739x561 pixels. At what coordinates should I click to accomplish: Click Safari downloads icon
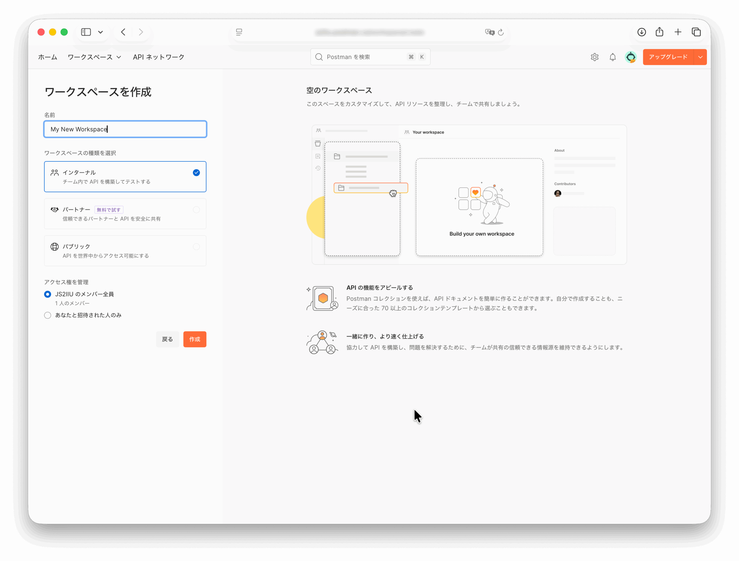click(x=641, y=32)
